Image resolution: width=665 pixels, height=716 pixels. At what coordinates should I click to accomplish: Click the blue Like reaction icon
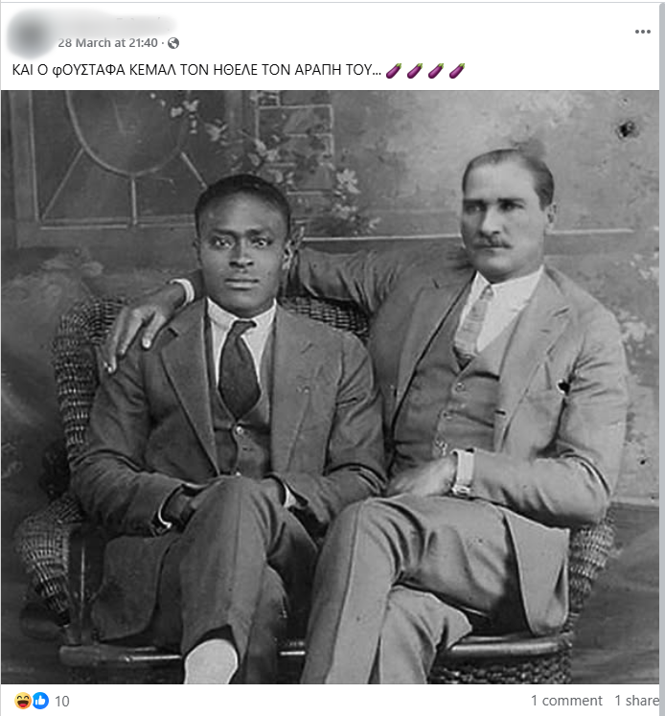[x=40, y=700]
